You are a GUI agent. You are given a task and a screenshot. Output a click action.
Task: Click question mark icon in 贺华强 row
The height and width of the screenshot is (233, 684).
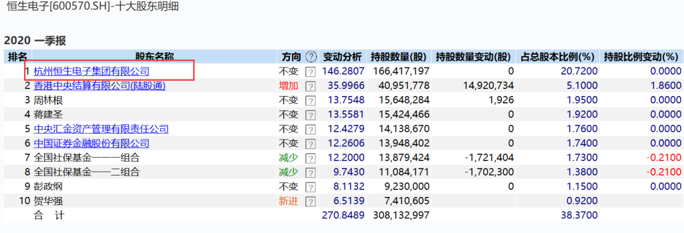pyautogui.click(x=310, y=201)
